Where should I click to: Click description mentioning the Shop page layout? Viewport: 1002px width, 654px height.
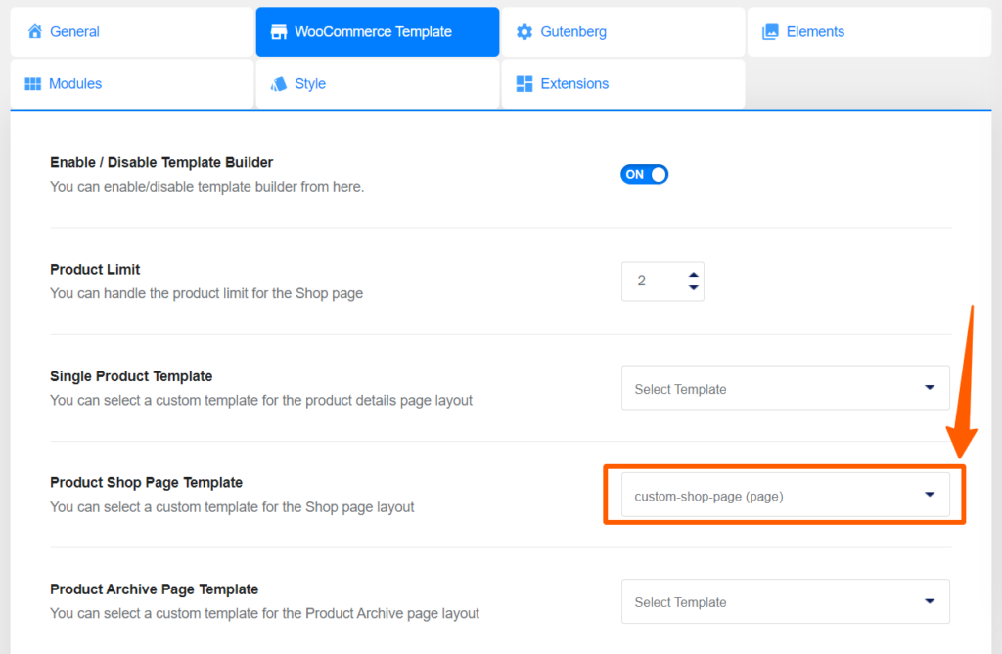tap(232, 507)
